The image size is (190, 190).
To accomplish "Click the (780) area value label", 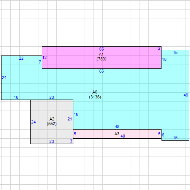I will (101, 59).
